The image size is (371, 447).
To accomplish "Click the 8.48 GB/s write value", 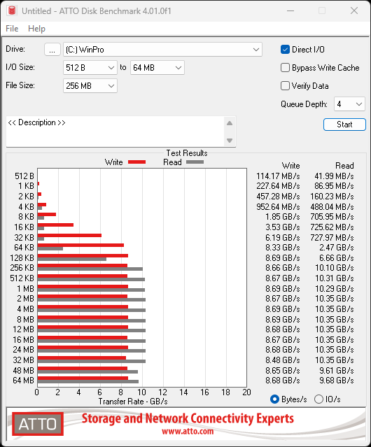I will click(283, 360).
